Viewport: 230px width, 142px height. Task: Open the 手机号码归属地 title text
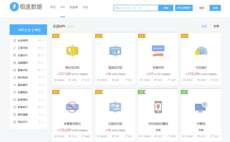[158, 124]
